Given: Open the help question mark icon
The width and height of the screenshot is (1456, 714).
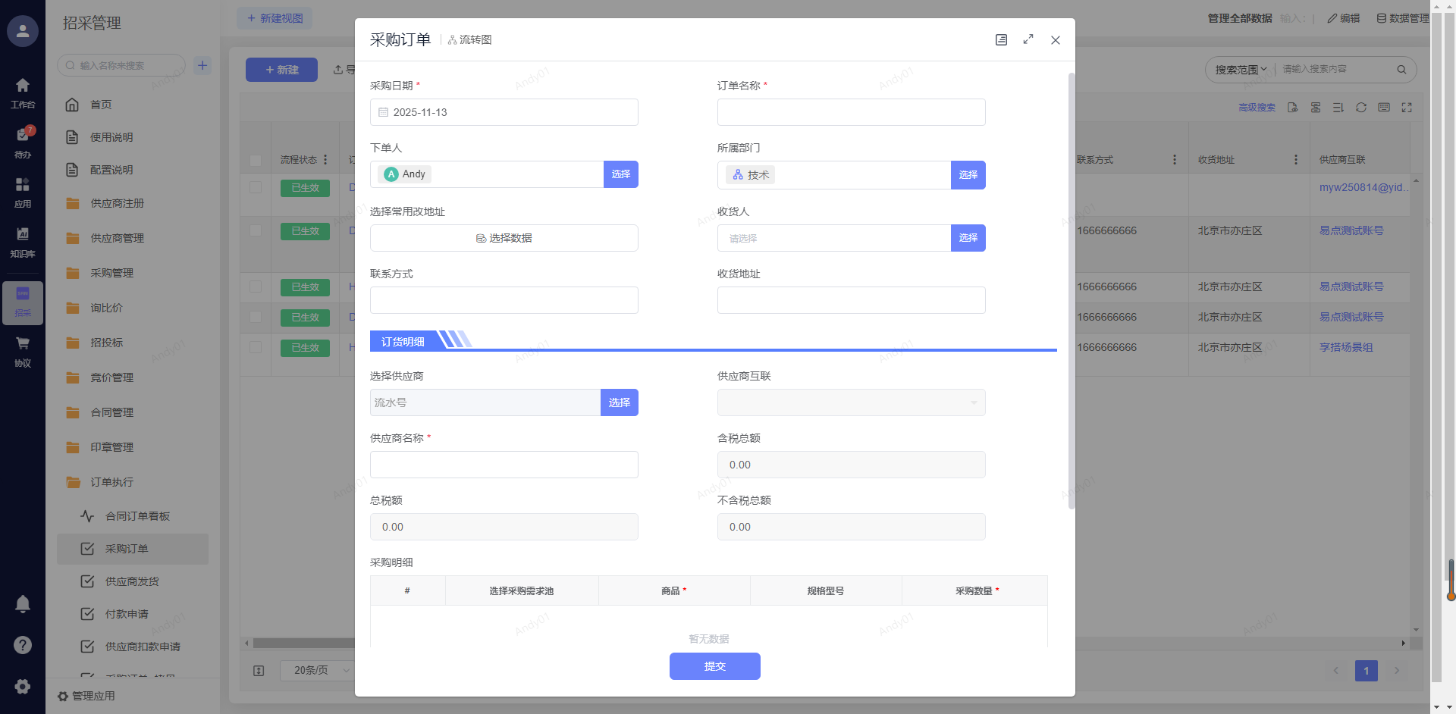Looking at the screenshot, I should click(23, 645).
